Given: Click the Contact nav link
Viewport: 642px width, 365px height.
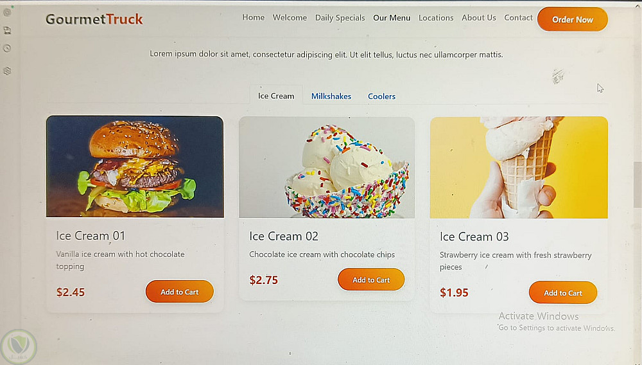Looking at the screenshot, I should coord(518,17).
